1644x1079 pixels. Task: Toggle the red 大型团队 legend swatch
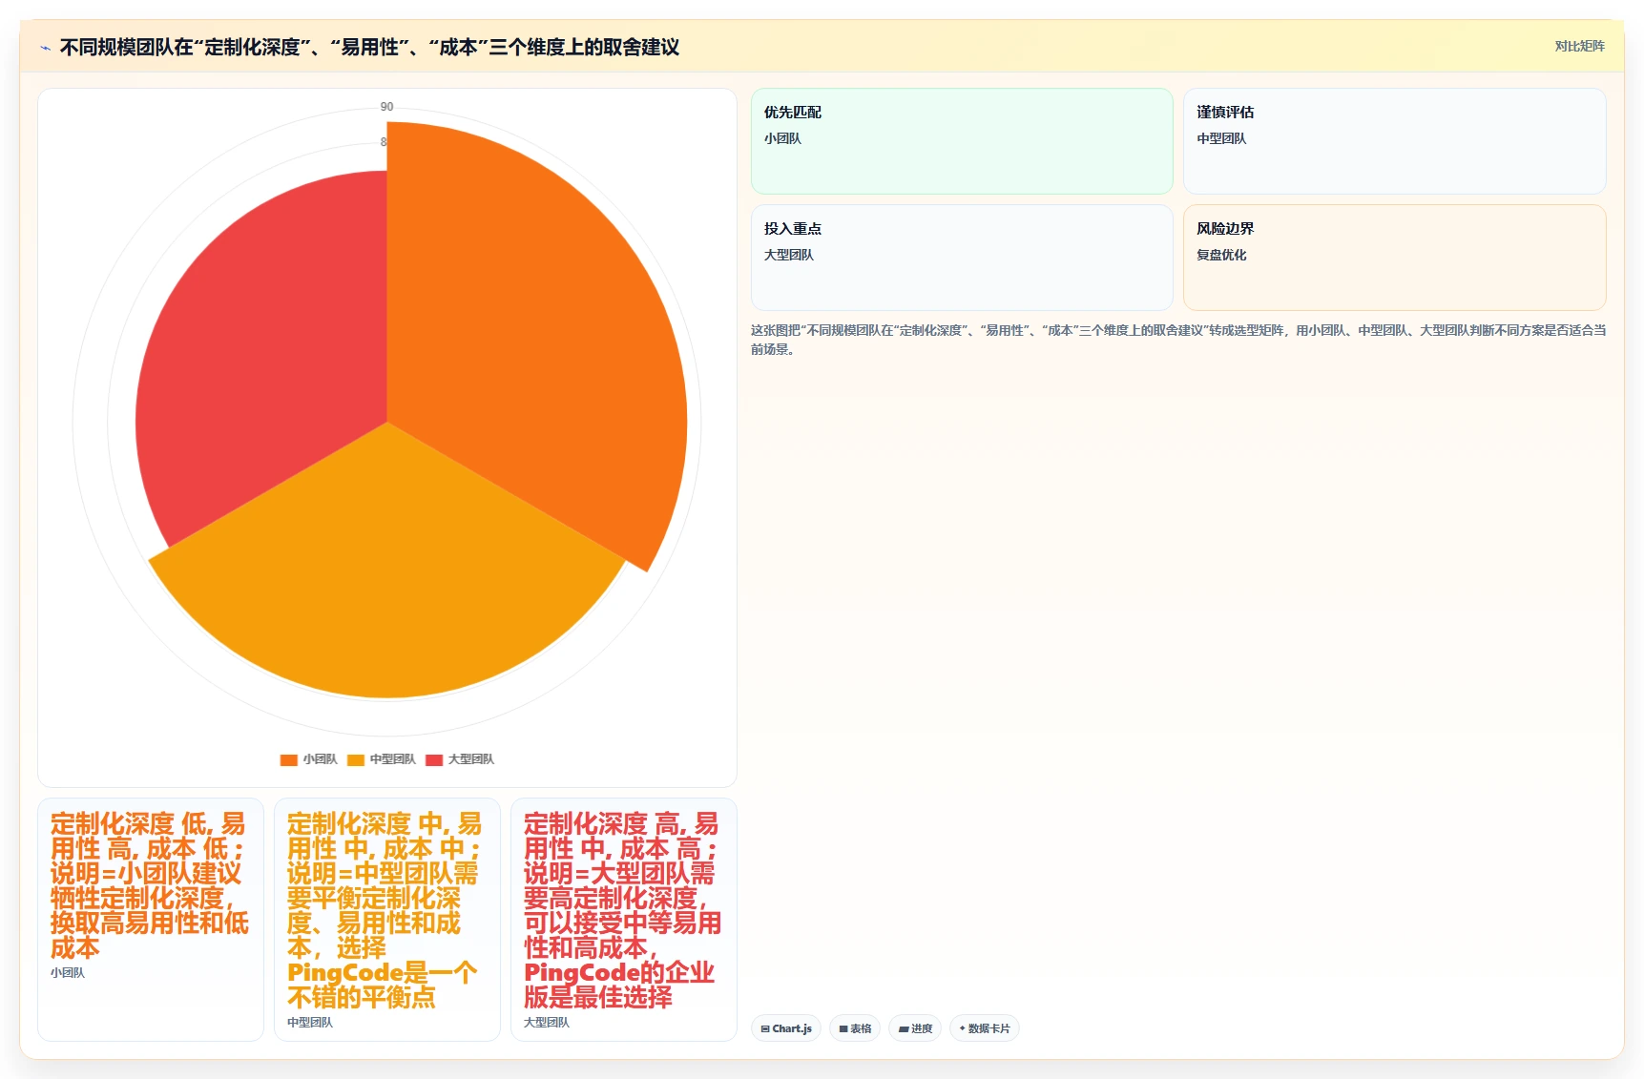(x=434, y=759)
